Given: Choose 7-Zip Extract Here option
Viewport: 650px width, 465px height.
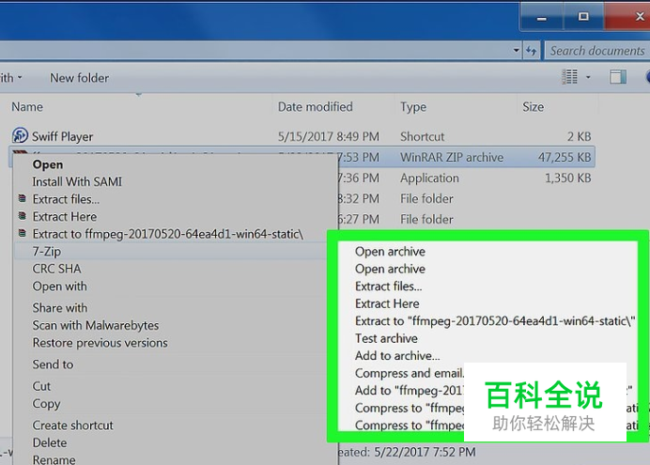Looking at the screenshot, I should coord(387,303).
